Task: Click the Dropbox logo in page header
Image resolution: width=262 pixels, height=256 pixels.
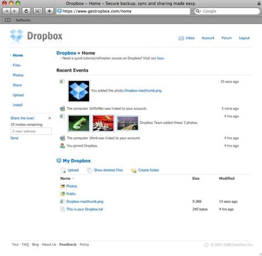Action: [36, 36]
